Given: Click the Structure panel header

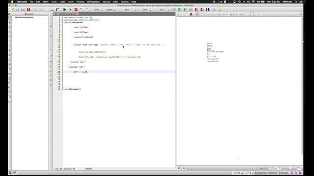Looking at the screenshot, I should (x=29, y=14).
